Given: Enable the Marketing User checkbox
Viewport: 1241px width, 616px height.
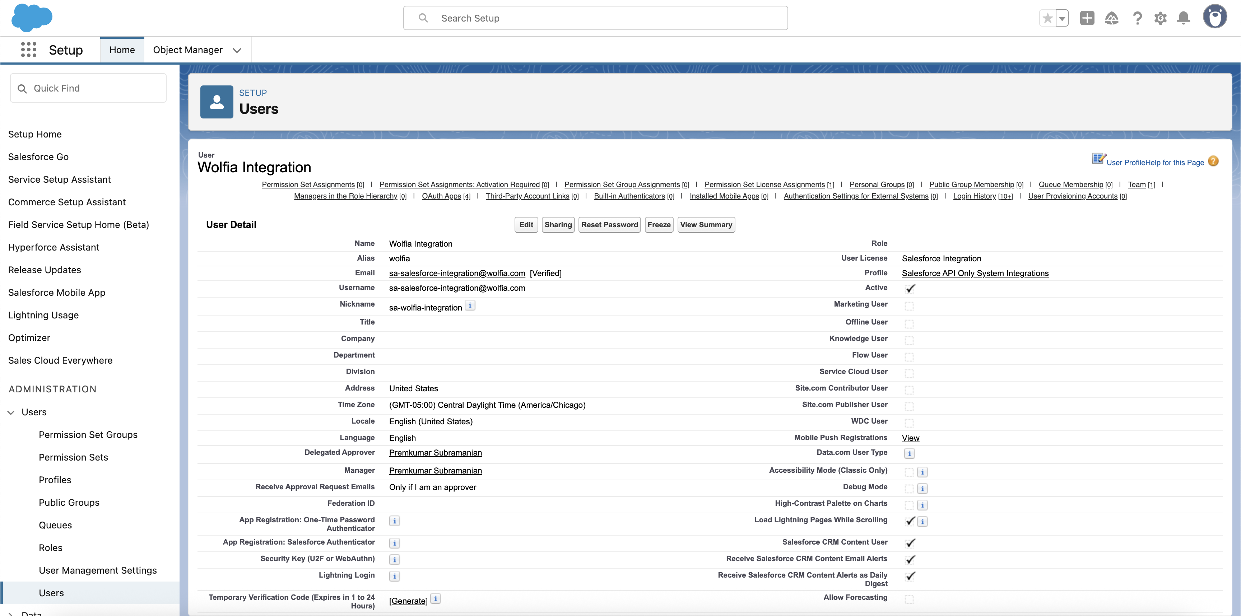Looking at the screenshot, I should [910, 306].
